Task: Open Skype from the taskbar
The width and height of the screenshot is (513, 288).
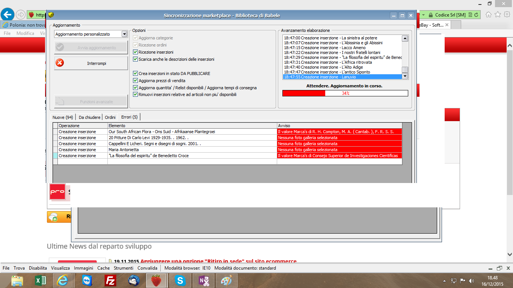Action: (x=180, y=280)
